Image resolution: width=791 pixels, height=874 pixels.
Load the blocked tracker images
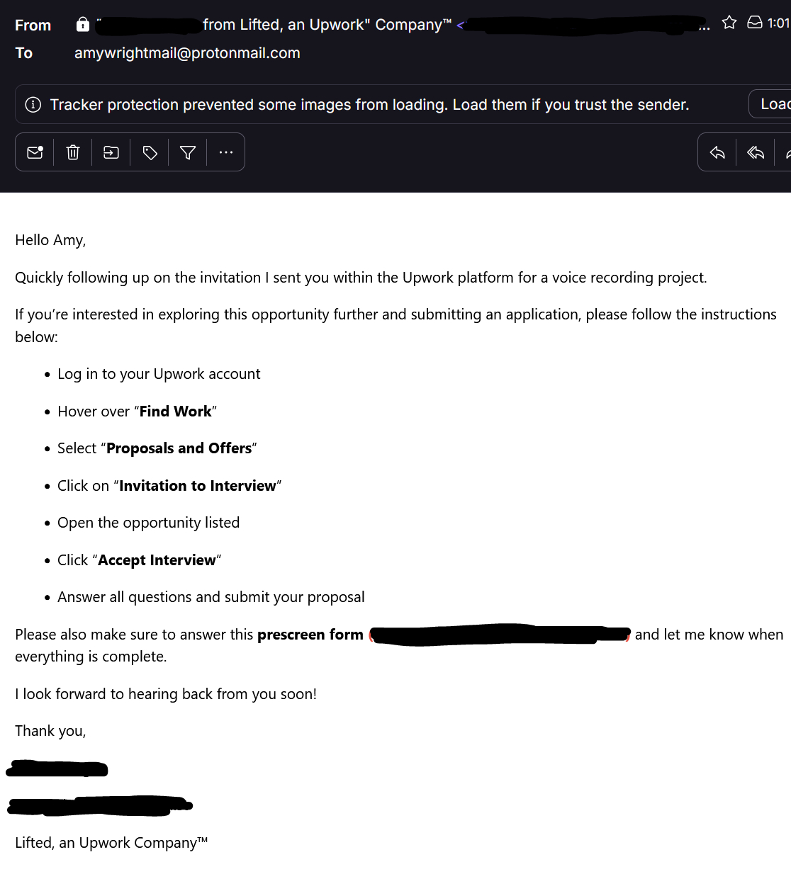tap(771, 104)
